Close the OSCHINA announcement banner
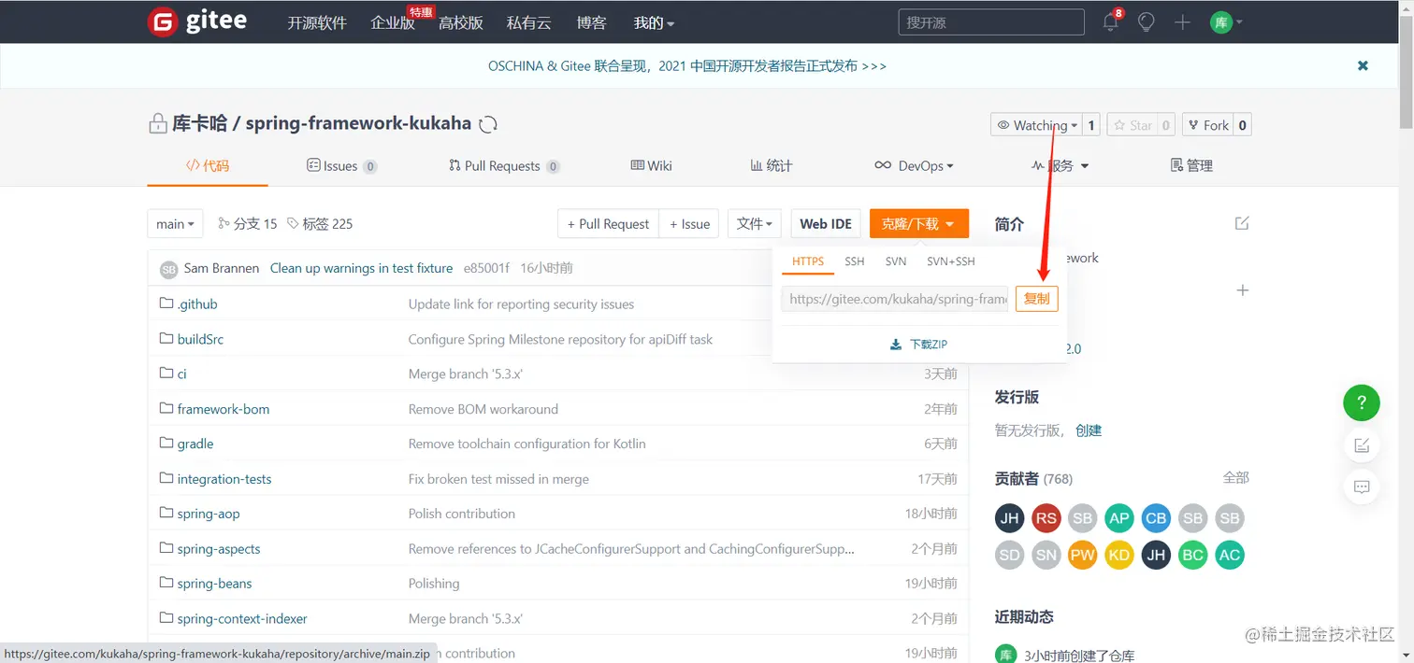The height and width of the screenshot is (663, 1414). click(x=1363, y=65)
